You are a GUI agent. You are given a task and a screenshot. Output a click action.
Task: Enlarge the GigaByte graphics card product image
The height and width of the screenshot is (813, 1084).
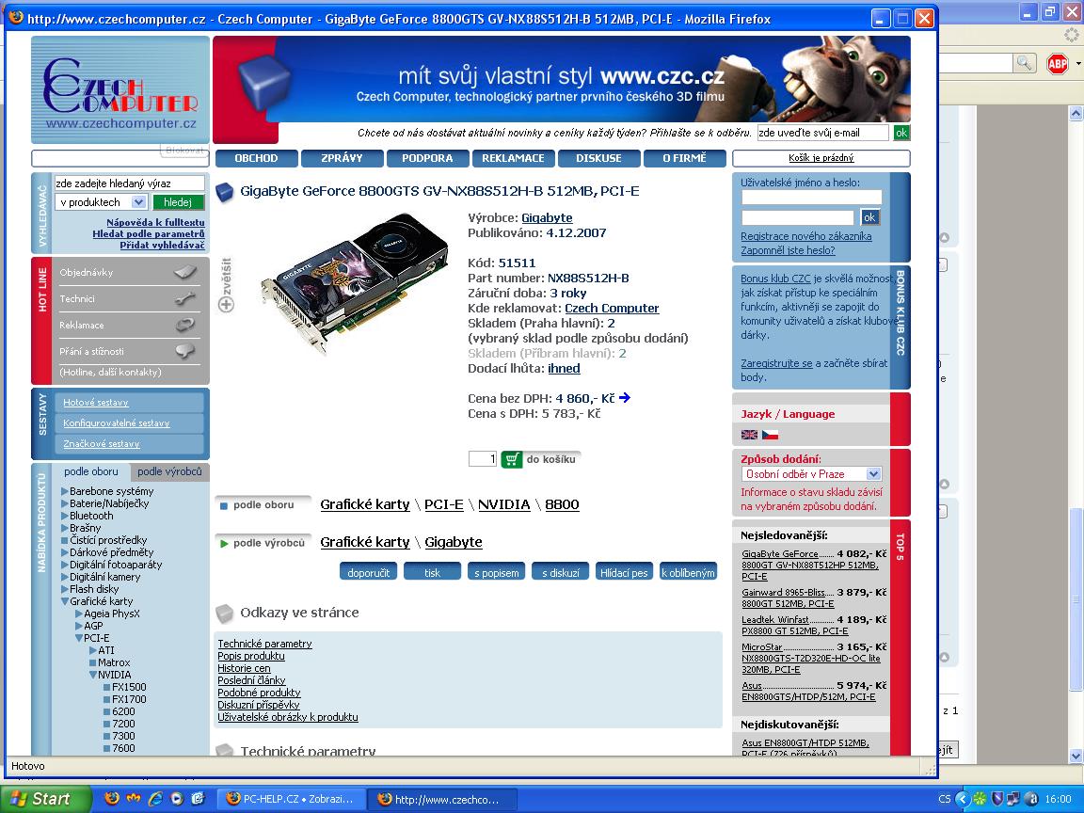(356, 284)
